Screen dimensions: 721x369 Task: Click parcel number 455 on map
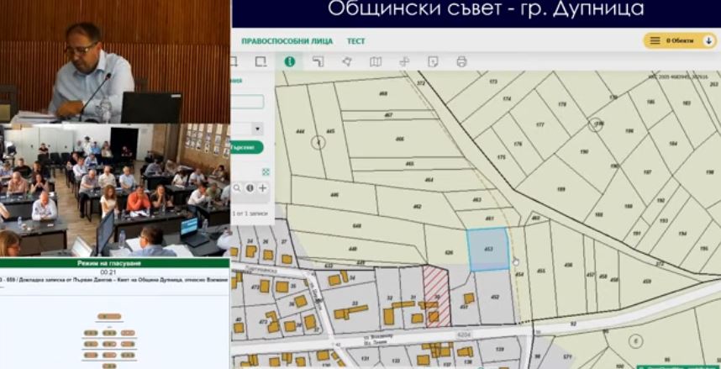click(x=541, y=271)
